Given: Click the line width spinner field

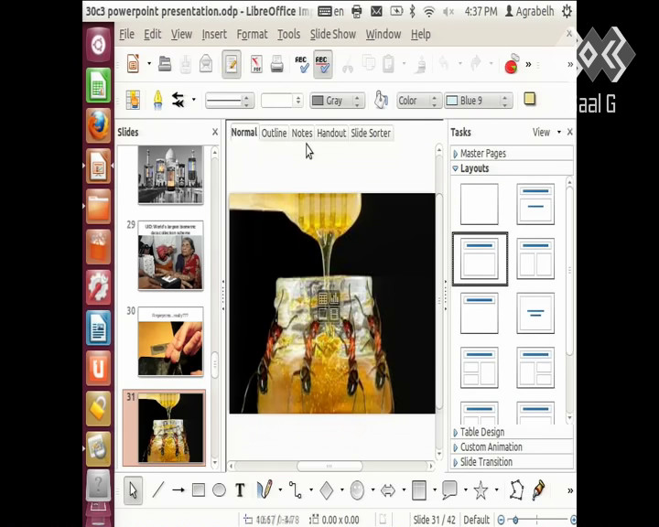Looking at the screenshot, I should (282, 101).
